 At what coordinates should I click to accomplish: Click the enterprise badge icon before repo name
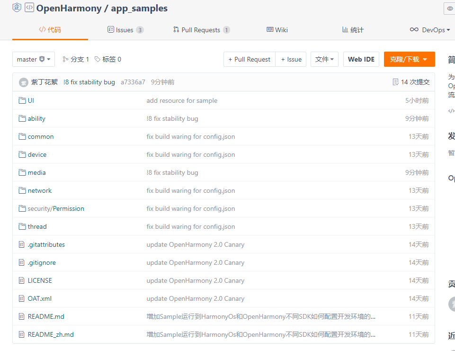click(17, 7)
